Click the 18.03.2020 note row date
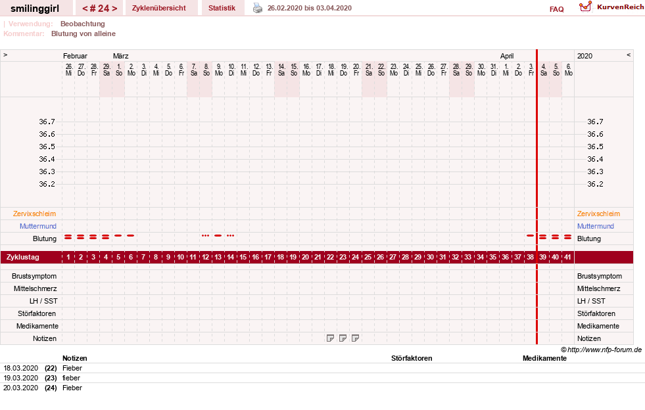Viewport: 645px width, 410px height. 21,368
